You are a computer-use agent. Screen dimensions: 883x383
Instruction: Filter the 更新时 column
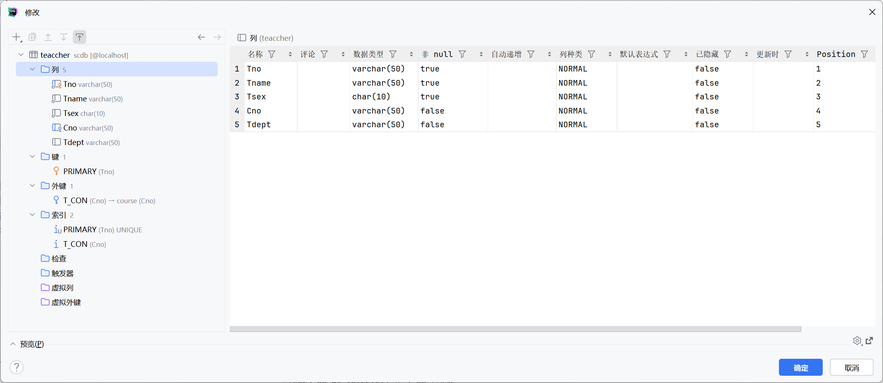pos(789,54)
